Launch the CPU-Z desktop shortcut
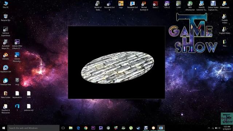 [x=167, y=5]
